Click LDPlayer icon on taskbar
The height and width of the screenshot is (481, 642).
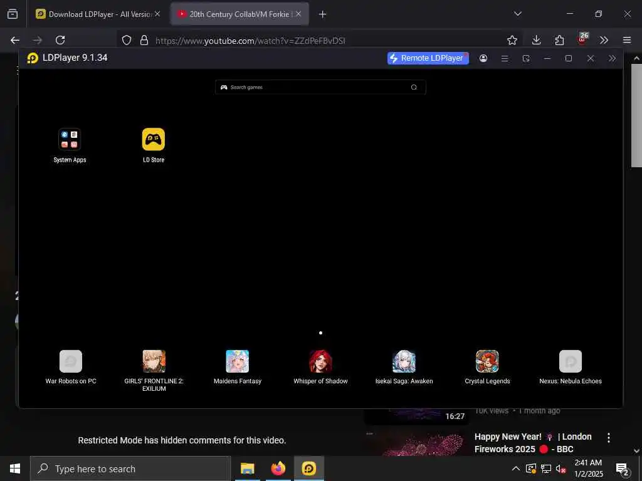point(308,468)
